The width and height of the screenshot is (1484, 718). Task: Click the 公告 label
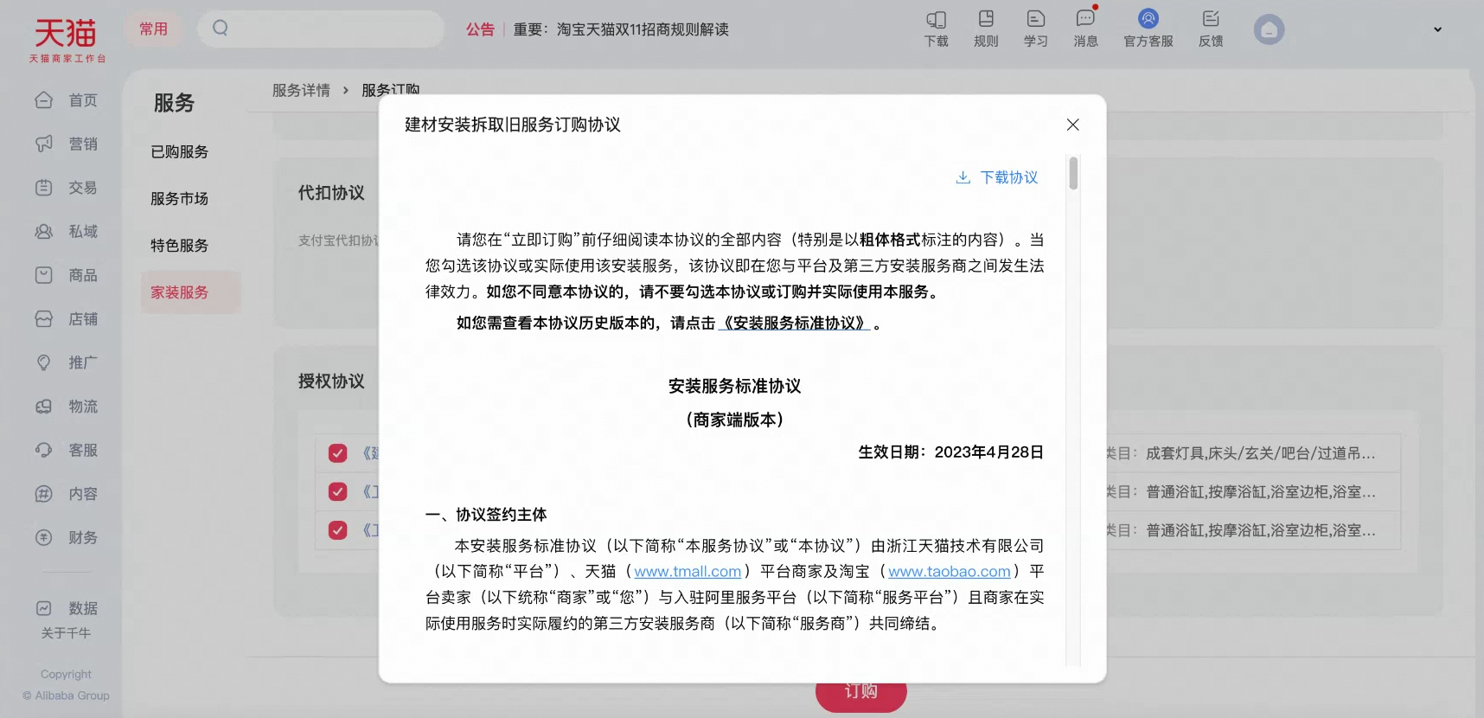pos(480,29)
